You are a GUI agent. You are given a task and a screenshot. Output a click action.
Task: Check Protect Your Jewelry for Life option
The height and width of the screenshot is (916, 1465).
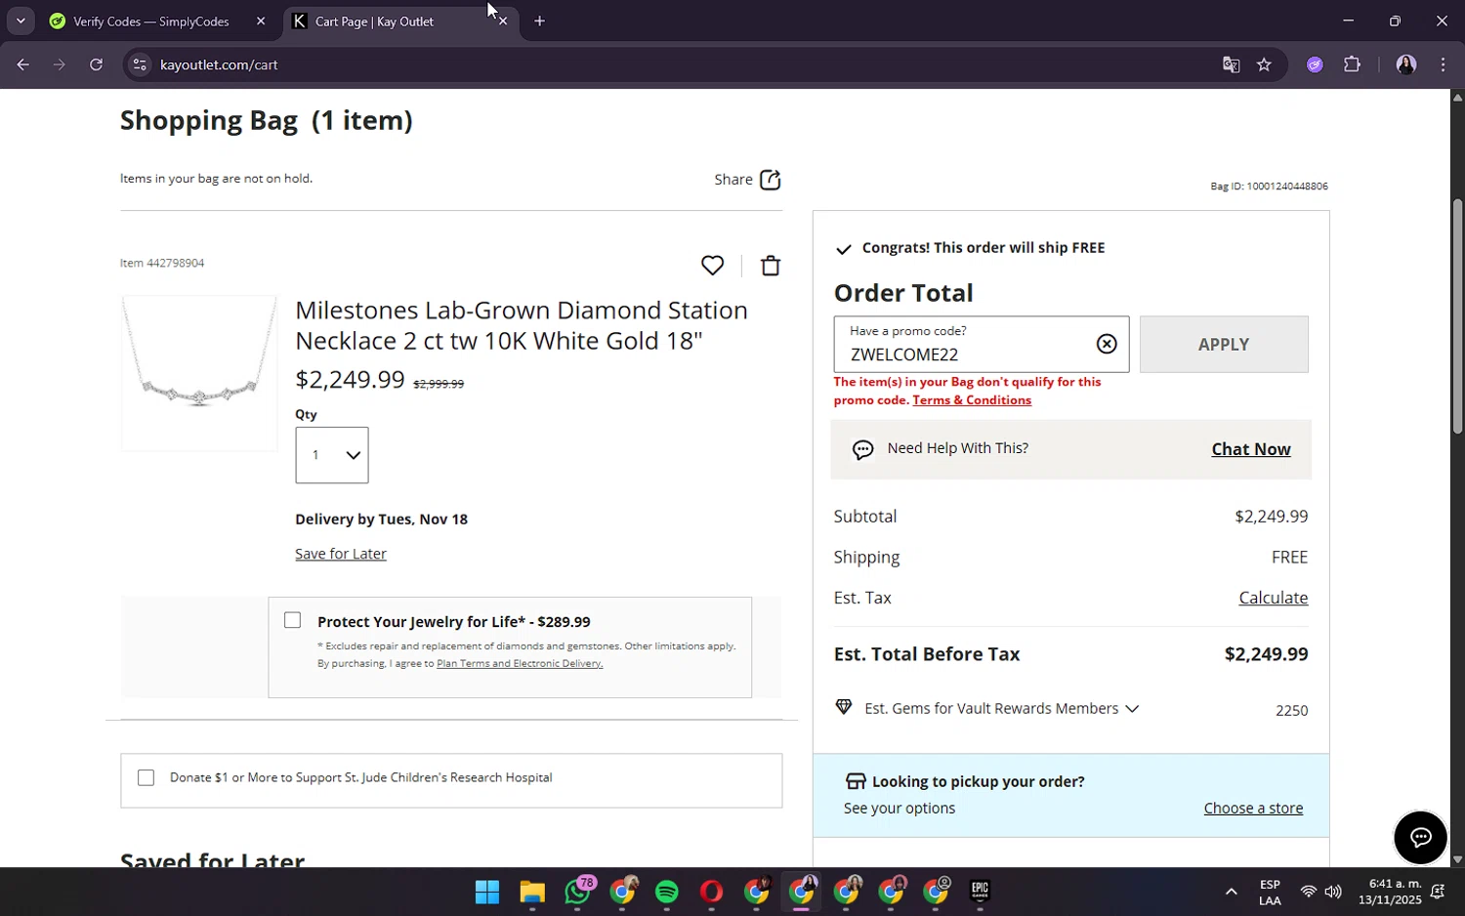pyautogui.click(x=292, y=620)
